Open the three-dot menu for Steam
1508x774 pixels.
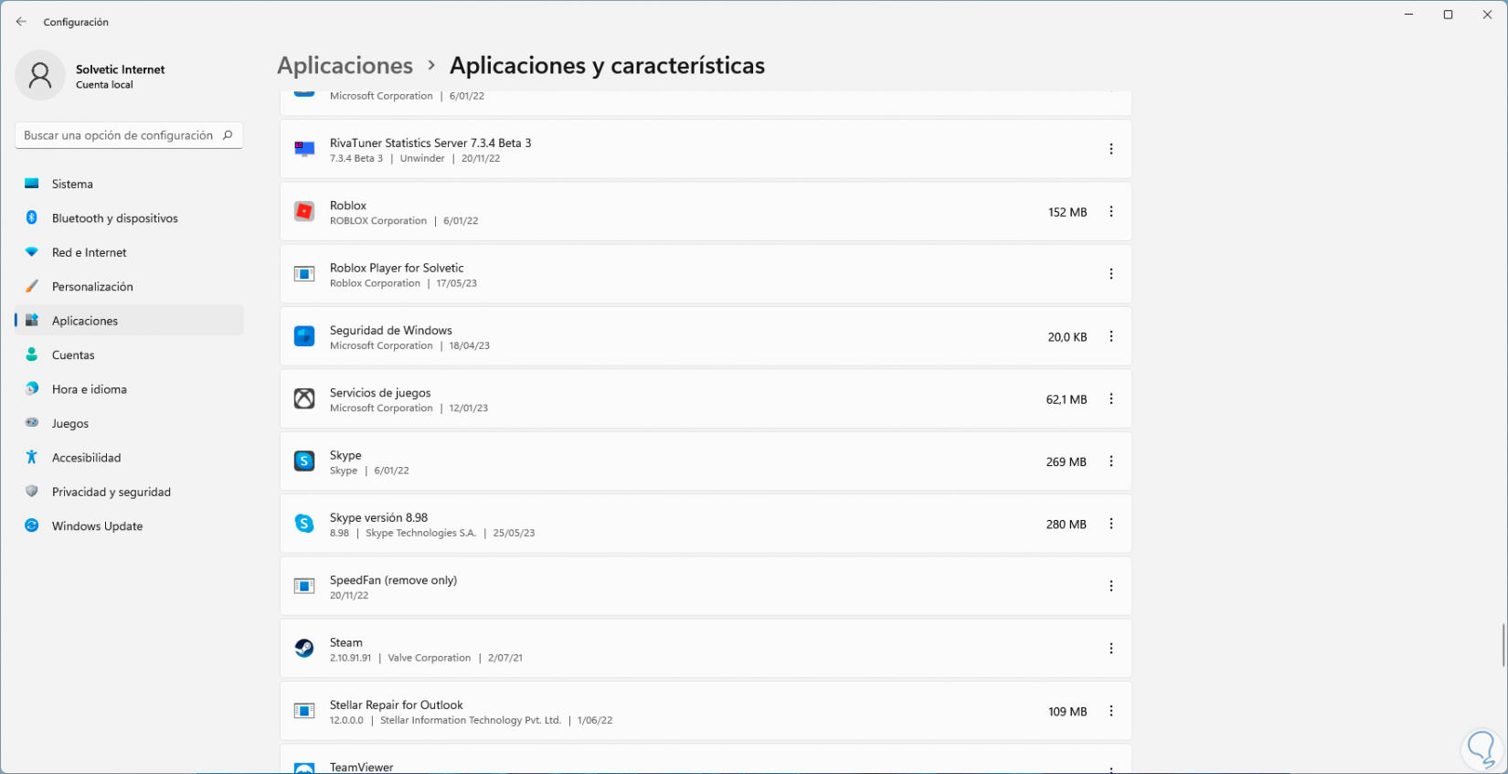1111,649
